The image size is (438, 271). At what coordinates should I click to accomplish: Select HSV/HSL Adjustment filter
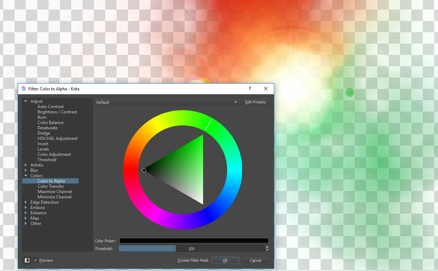coord(57,139)
